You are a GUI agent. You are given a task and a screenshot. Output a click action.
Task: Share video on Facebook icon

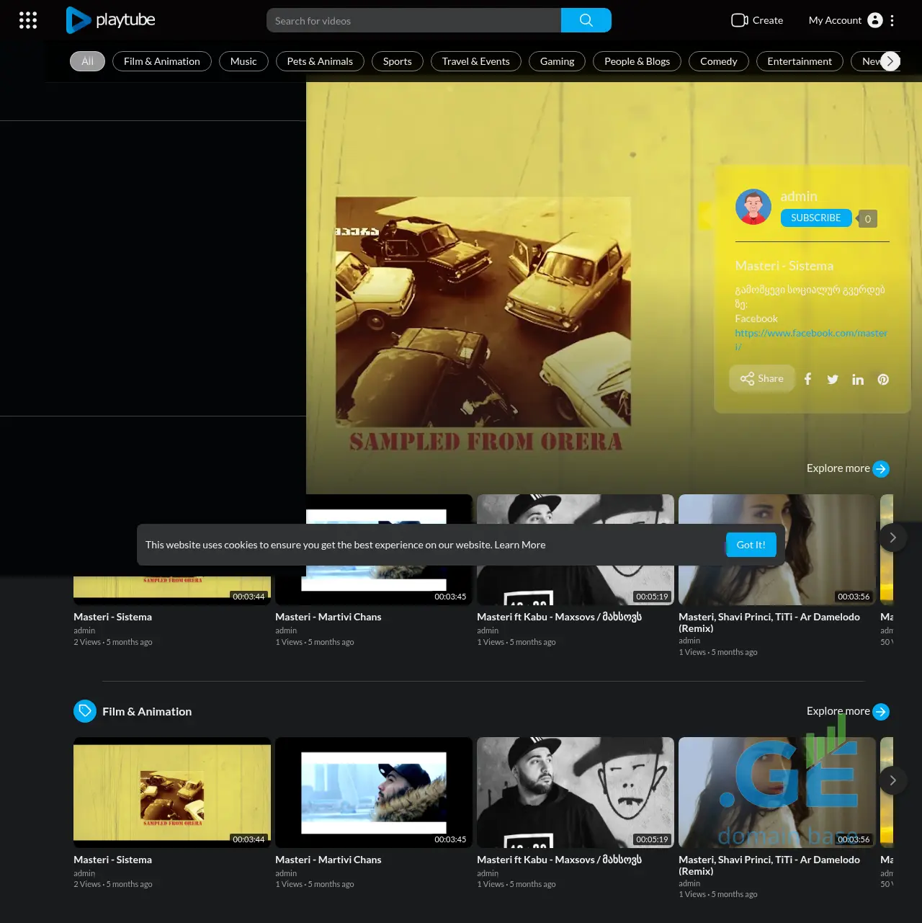coord(807,379)
